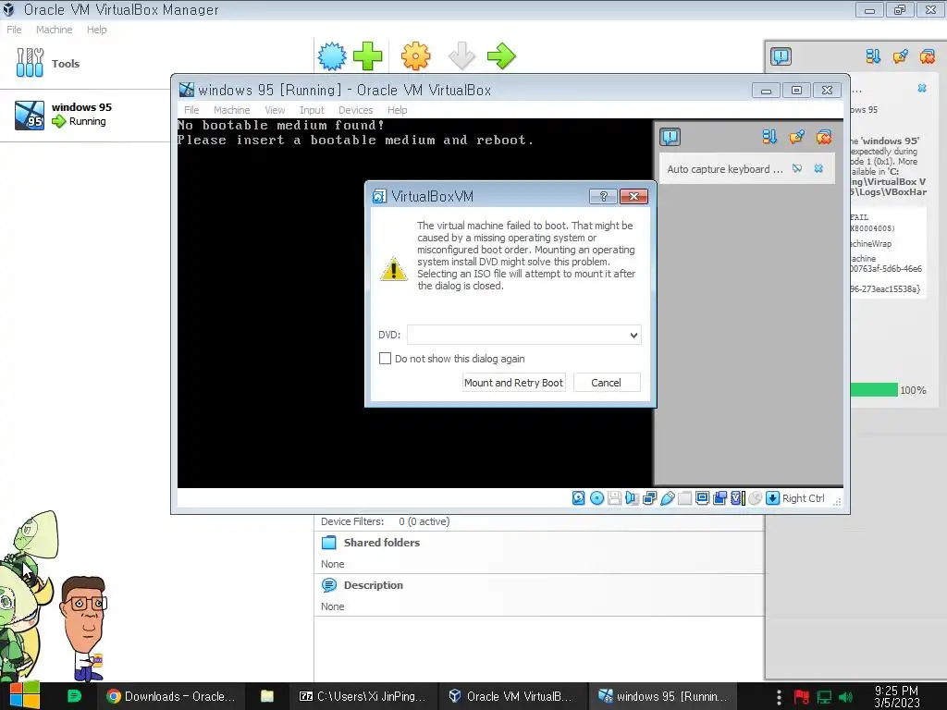Dismiss the Manager error notification

pyautogui.click(x=922, y=88)
